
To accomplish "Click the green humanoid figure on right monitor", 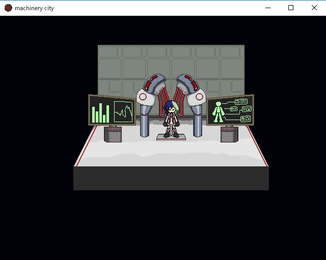I will pyautogui.click(x=219, y=112).
